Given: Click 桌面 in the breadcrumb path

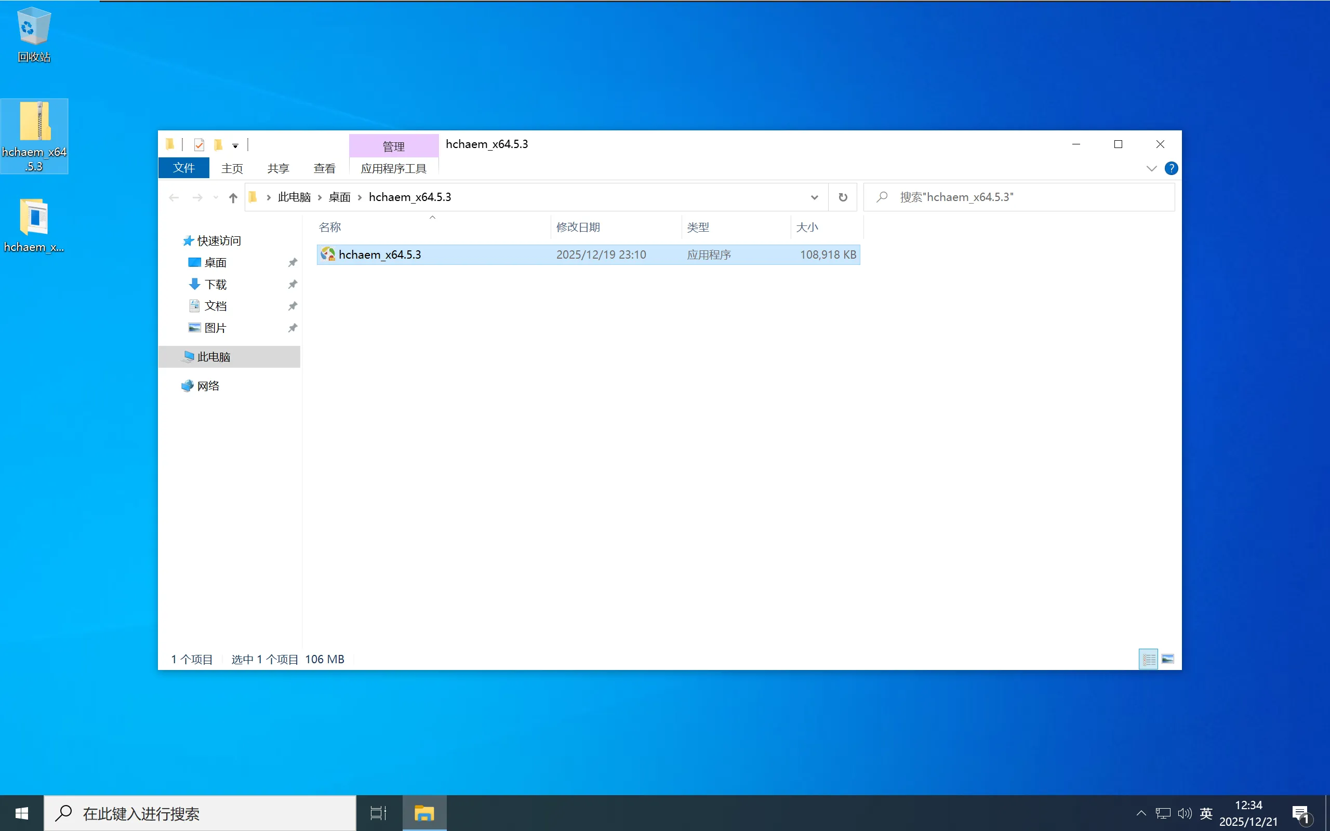Looking at the screenshot, I should [x=339, y=197].
